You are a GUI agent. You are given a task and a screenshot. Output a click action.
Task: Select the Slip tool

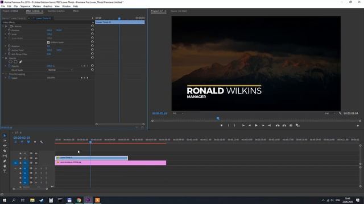click(5, 156)
